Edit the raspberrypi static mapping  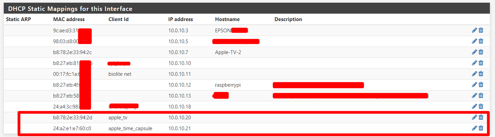click(x=474, y=85)
